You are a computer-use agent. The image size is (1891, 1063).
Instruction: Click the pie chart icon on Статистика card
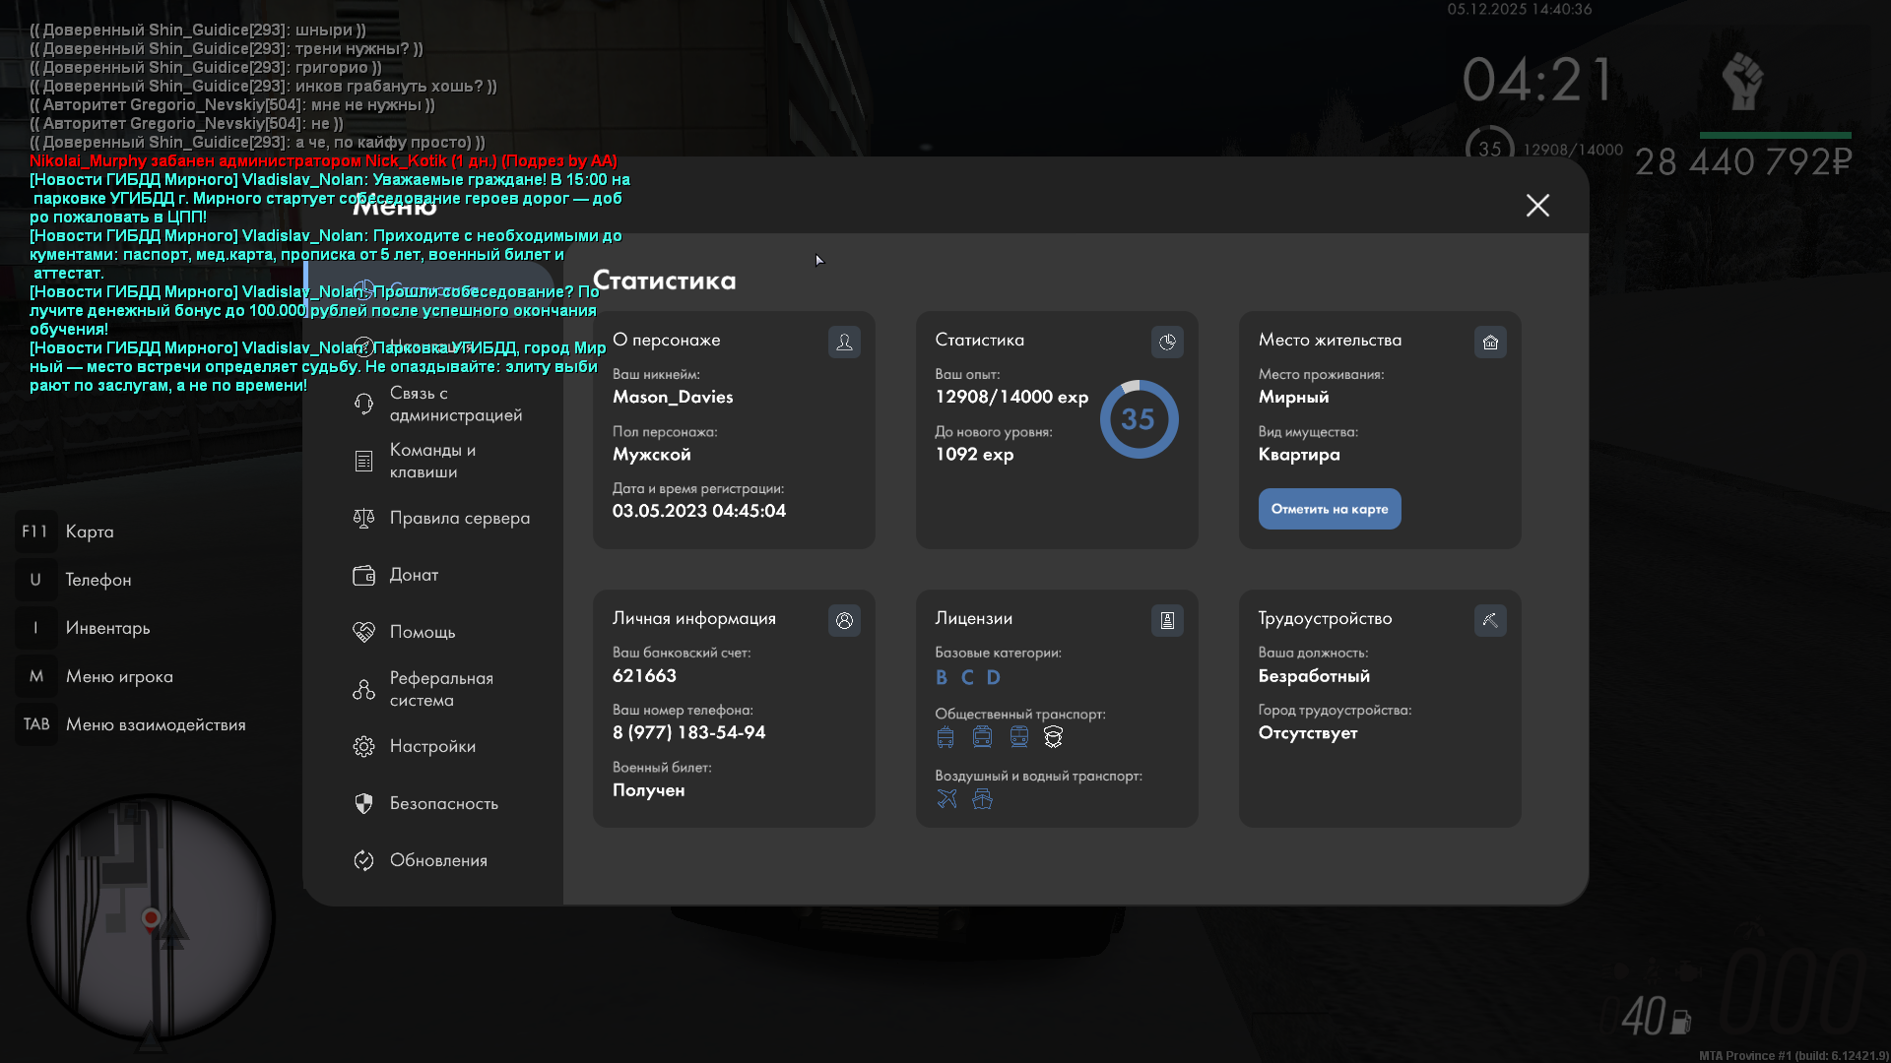tap(1167, 343)
